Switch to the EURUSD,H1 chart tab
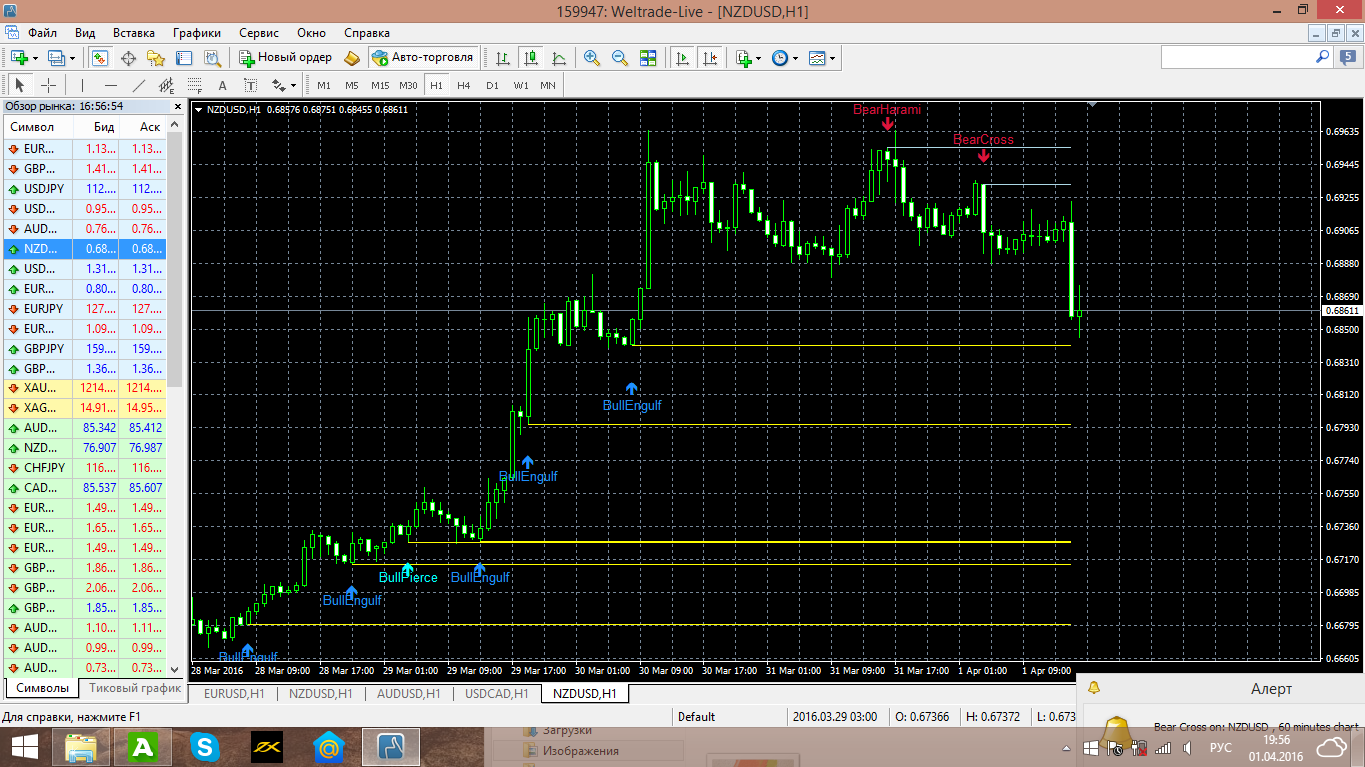Viewport: 1365px width, 767px height. coord(234,693)
